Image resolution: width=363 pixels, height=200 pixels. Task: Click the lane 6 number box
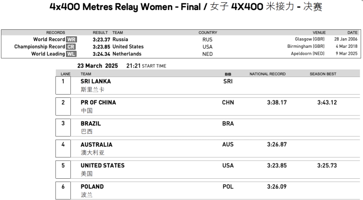(63, 187)
